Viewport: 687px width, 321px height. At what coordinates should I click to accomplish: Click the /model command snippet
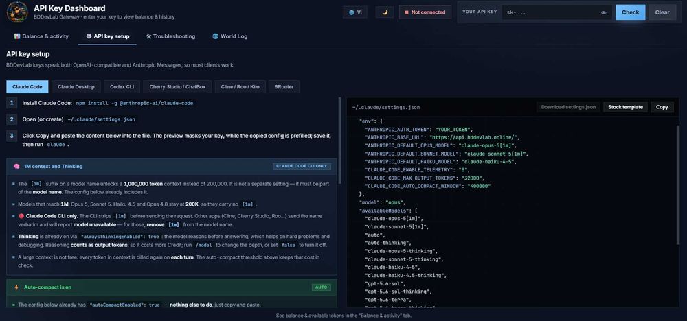(203, 245)
